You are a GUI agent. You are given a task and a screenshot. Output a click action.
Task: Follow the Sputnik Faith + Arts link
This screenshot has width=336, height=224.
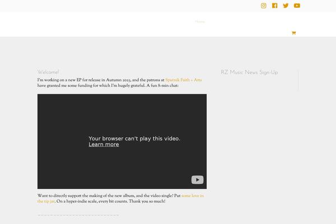coord(184,80)
